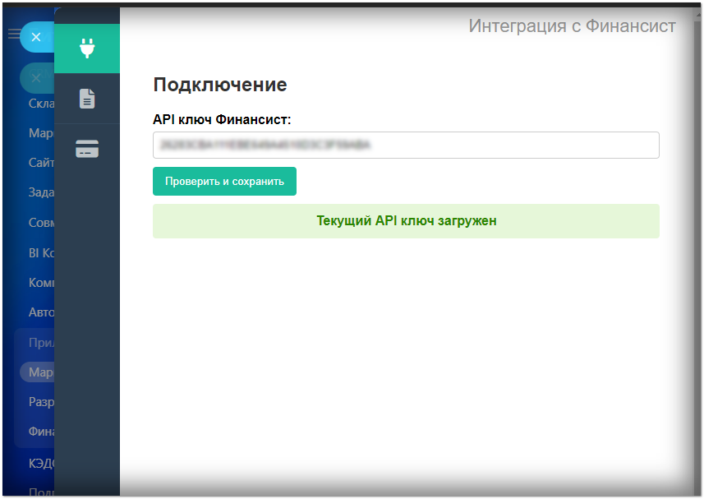Open the credit card payment tab
The image size is (704, 499).
87,149
